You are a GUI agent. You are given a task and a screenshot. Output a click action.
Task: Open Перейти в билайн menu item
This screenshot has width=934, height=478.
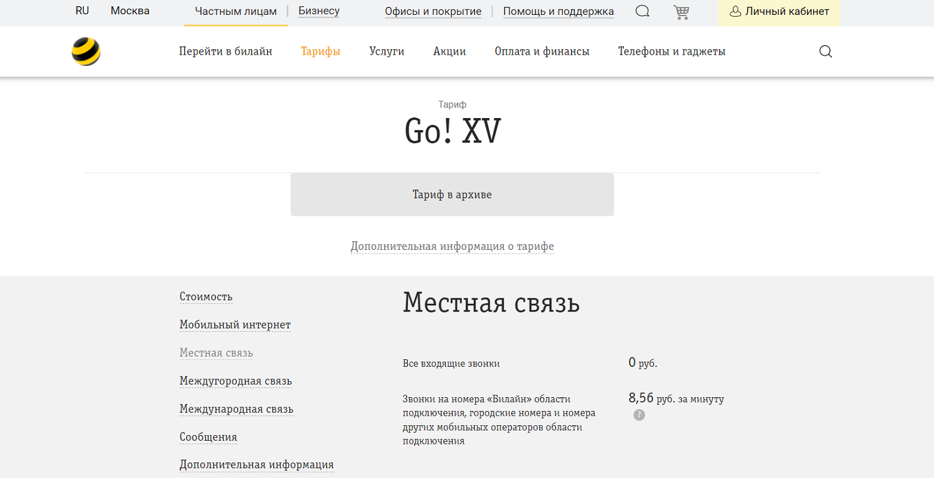pyautogui.click(x=225, y=52)
